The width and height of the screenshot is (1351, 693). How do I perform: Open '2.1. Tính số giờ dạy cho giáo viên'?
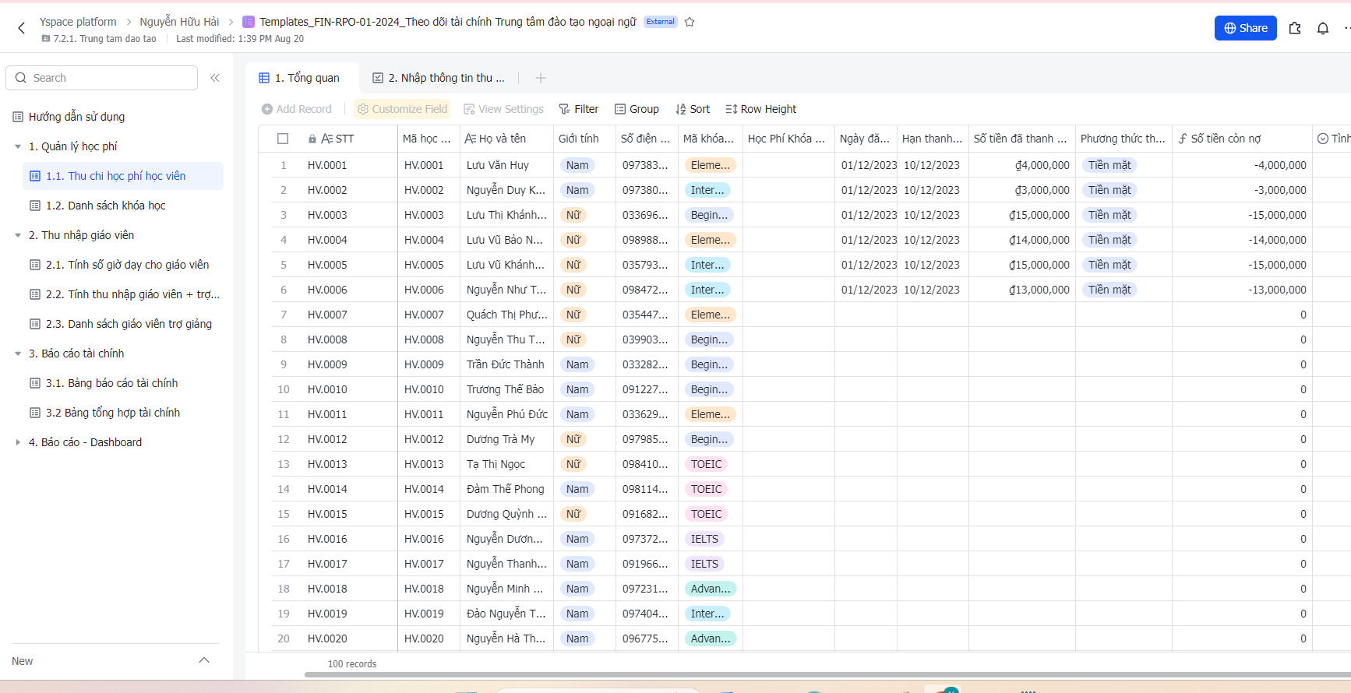pyautogui.click(x=127, y=265)
